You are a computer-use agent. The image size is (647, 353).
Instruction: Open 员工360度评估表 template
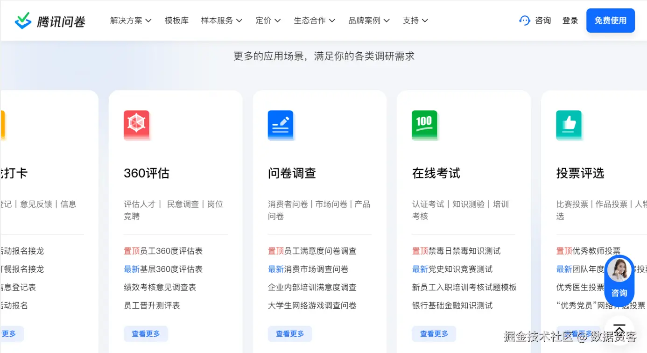(163, 251)
